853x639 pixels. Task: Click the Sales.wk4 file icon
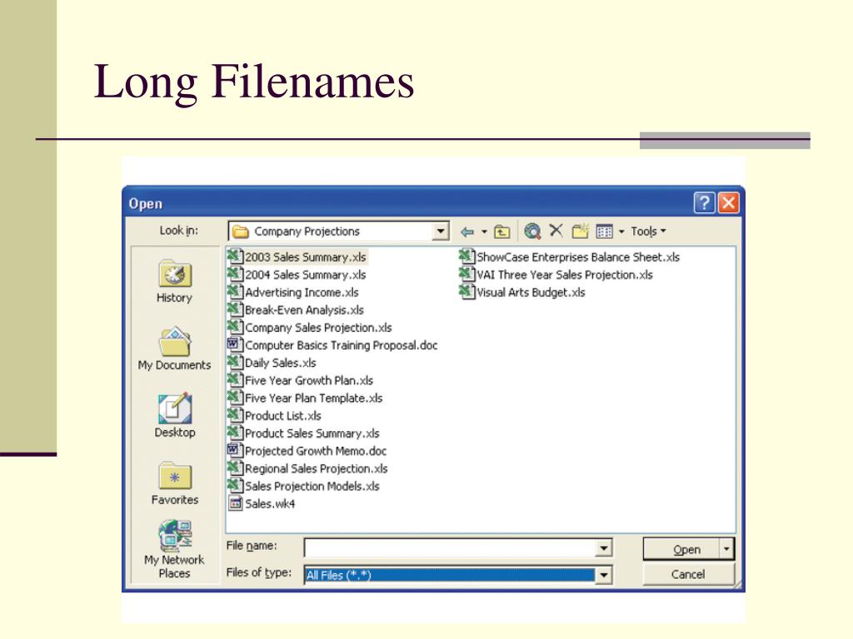pyautogui.click(x=234, y=503)
